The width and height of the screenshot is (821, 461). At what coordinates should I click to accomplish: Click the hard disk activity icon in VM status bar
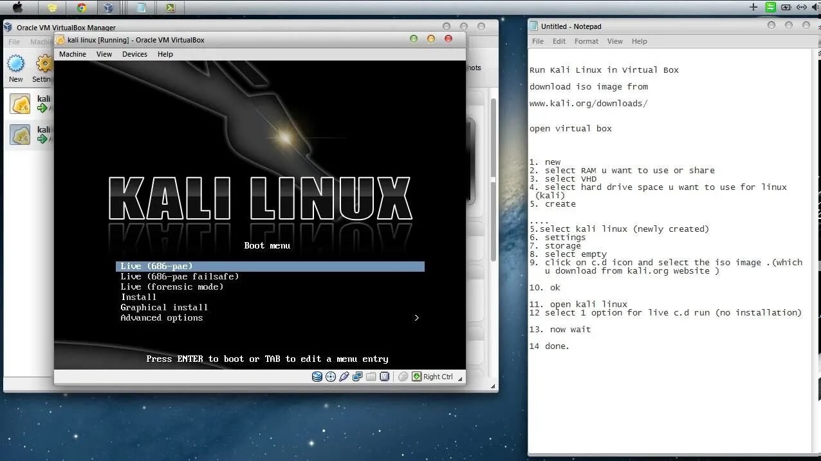[317, 377]
